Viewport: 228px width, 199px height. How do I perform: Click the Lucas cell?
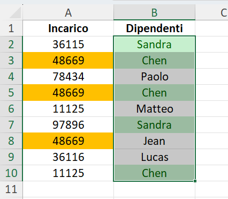[154, 157]
